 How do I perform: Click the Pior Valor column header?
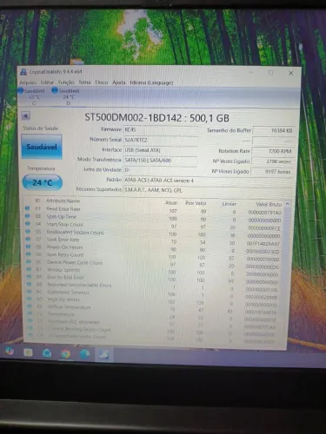click(x=196, y=203)
